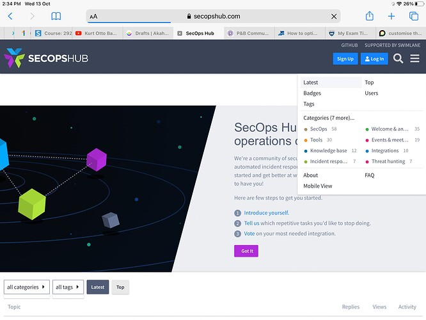
Task: Switch to Mobile View
Action: (318, 186)
